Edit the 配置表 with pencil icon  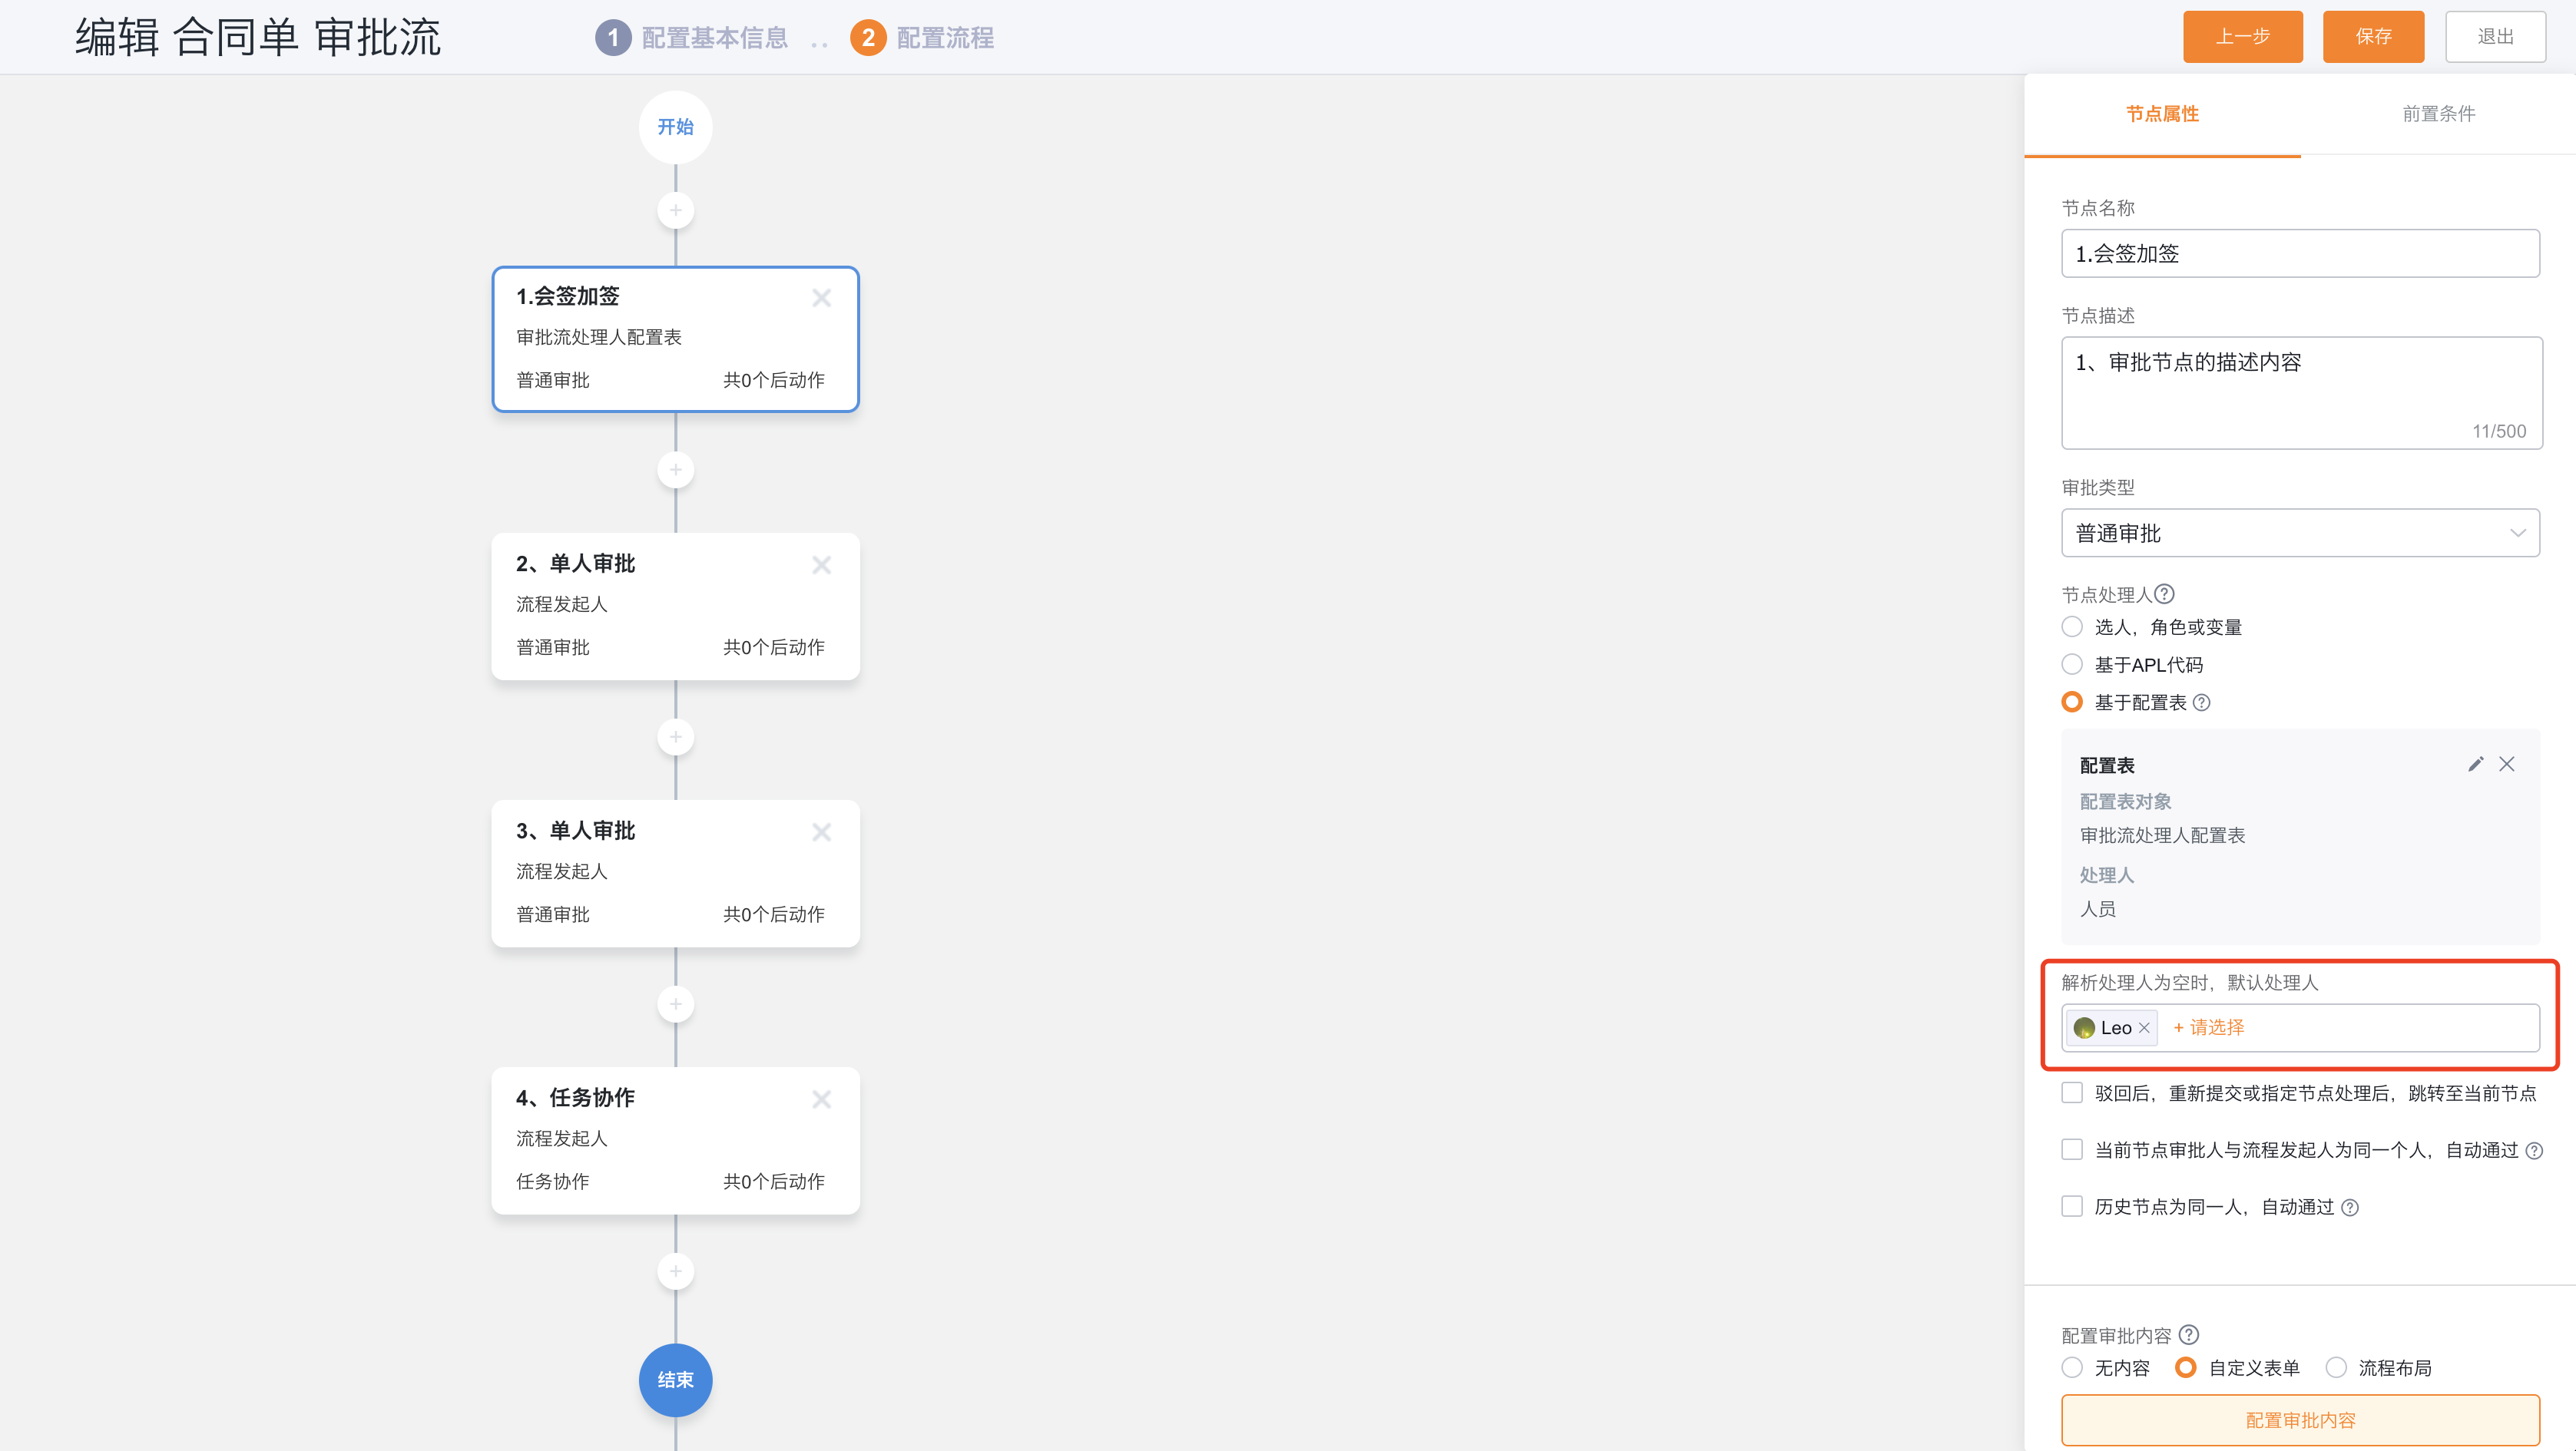(x=2476, y=763)
